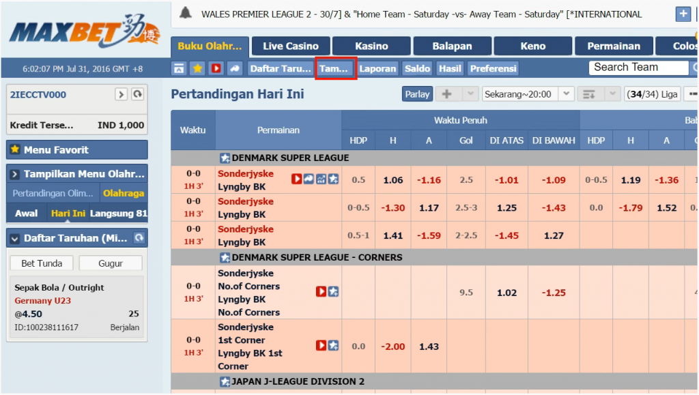Show Langsung 81 live matches
This screenshot has width=699, height=395.
[x=118, y=214]
